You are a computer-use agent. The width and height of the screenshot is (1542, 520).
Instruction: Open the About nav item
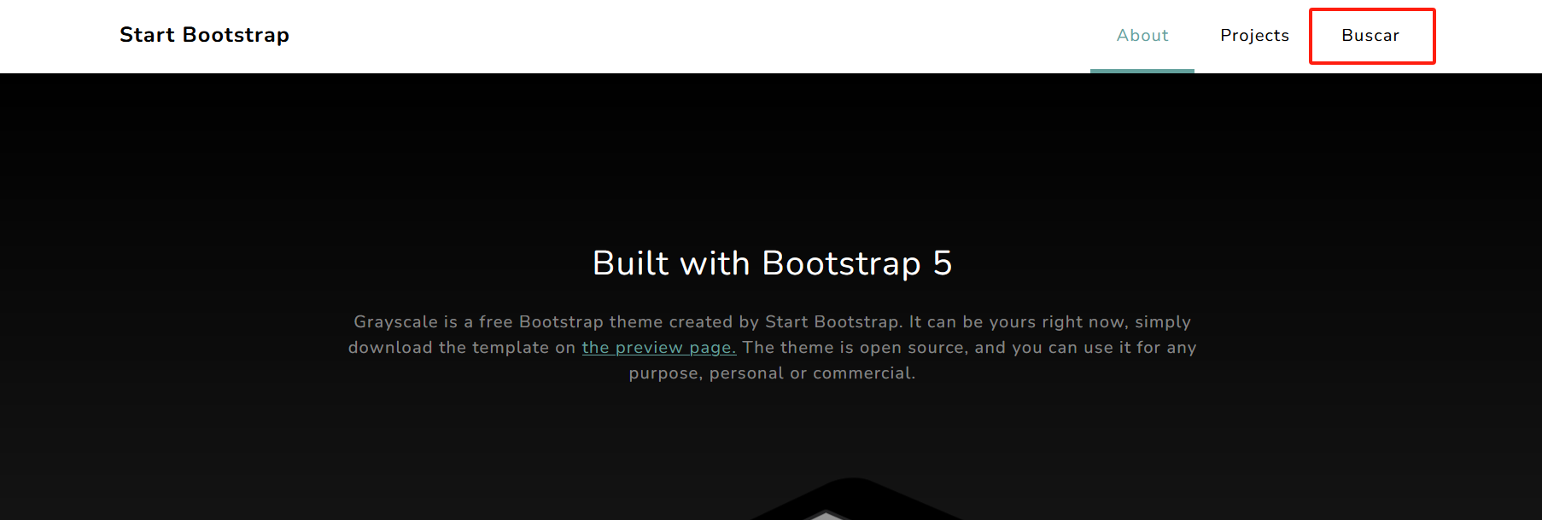tap(1142, 36)
